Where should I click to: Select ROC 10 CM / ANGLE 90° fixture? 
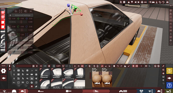pyautogui.click(x=45, y=73)
